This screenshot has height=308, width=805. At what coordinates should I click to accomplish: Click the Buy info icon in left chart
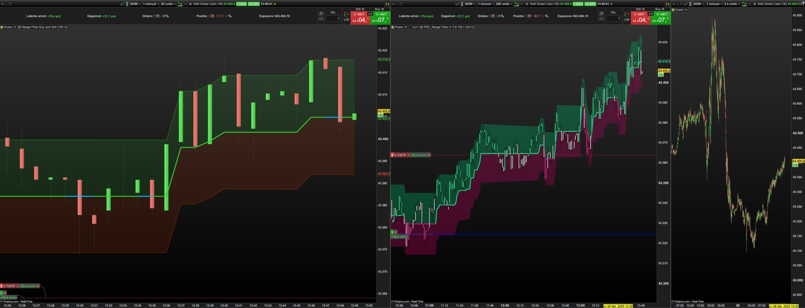click(382, 9)
